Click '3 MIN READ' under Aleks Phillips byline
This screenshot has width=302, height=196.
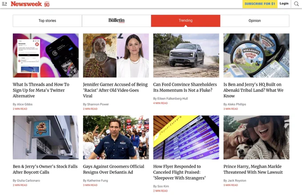point(230,109)
